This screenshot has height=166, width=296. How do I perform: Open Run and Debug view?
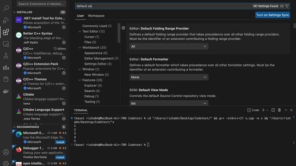tap(6, 20)
